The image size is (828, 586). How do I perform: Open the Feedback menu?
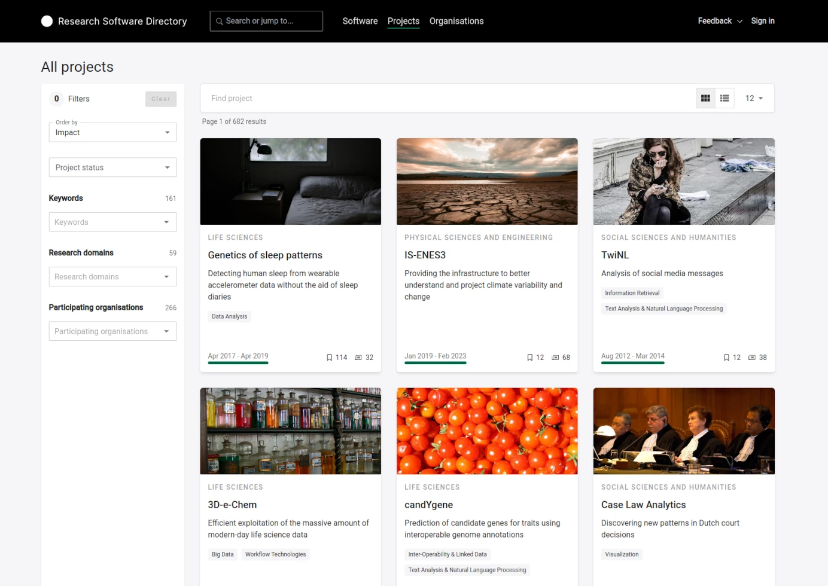[x=720, y=21]
